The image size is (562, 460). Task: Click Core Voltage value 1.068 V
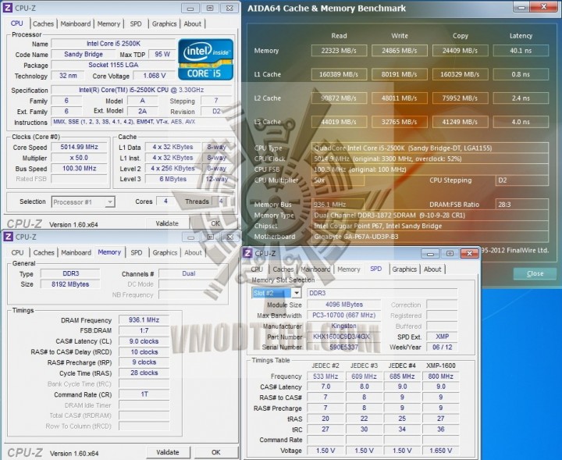click(154, 76)
